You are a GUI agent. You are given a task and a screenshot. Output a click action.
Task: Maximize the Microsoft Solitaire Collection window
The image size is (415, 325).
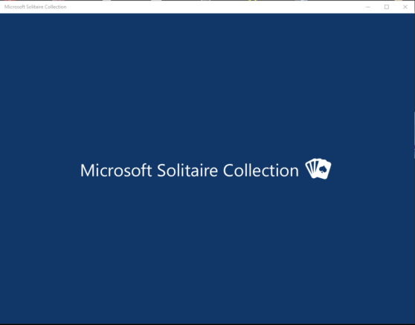[x=387, y=7]
